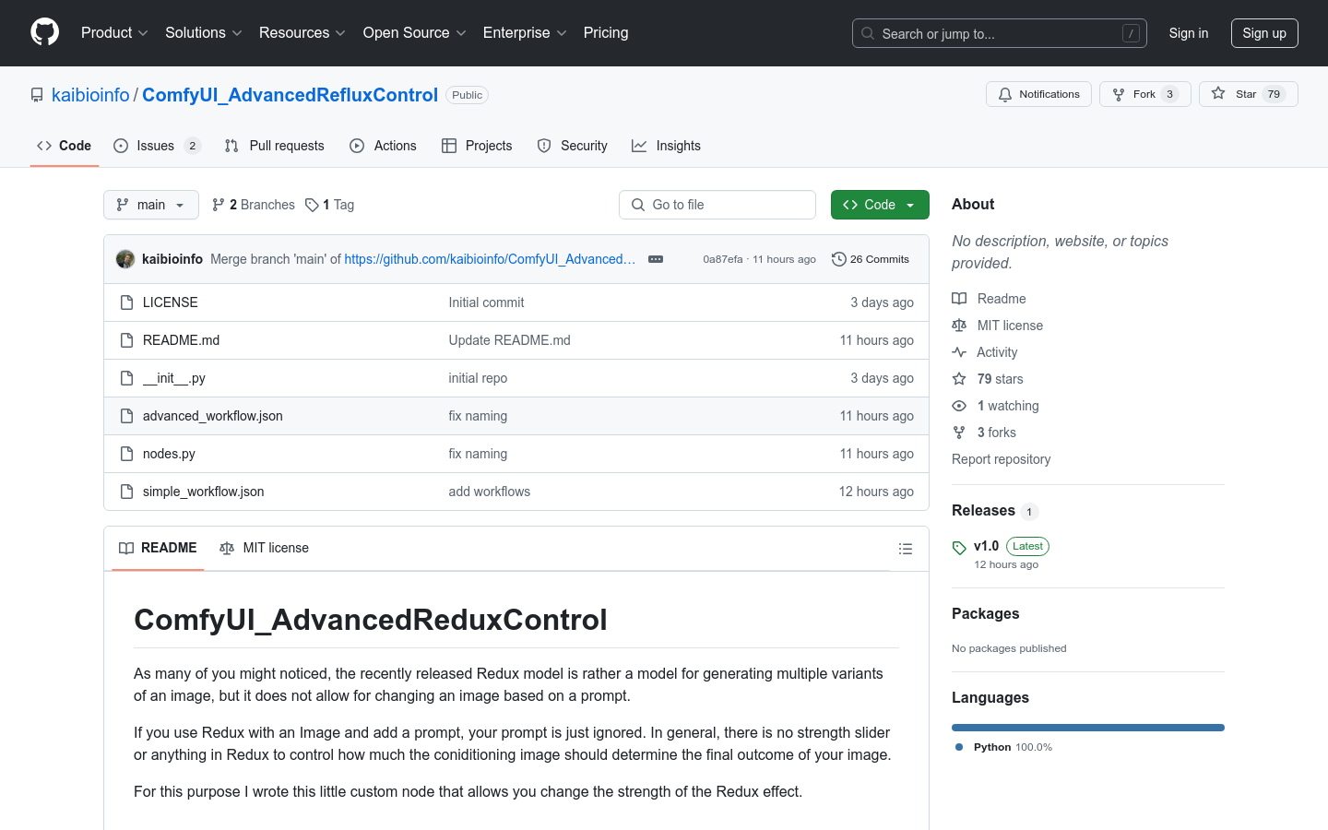This screenshot has width=1328, height=830.
Task: Open the Insights tab
Action: (667, 146)
